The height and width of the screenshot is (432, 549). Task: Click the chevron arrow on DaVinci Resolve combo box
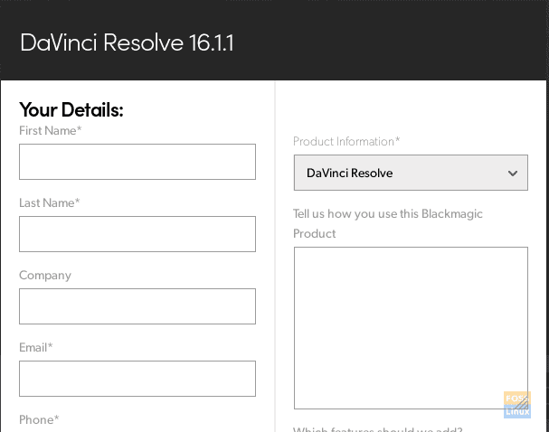513,173
